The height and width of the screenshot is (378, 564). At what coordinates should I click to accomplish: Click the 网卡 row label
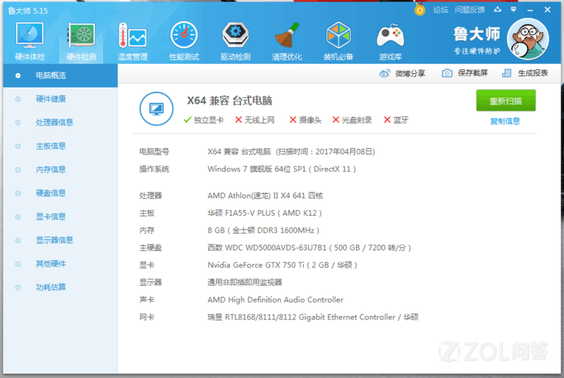pos(147,317)
